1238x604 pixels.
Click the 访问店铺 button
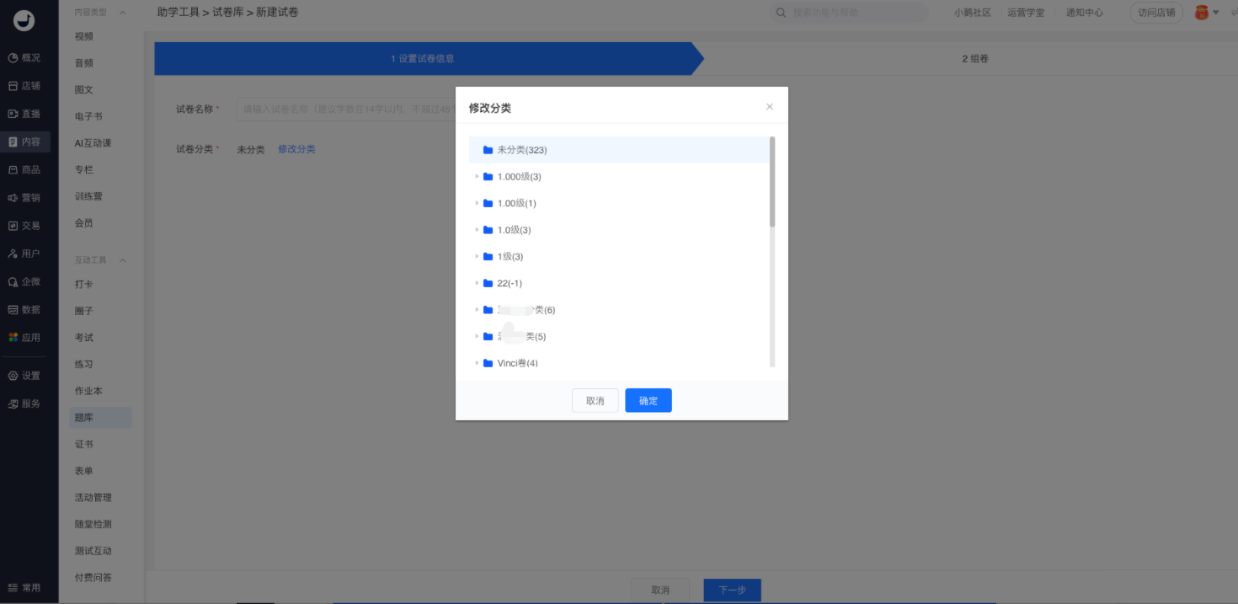click(x=1156, y=13)
